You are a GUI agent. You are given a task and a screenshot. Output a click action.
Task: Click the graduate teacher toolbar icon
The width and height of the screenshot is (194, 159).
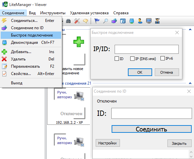click(157, 21)
